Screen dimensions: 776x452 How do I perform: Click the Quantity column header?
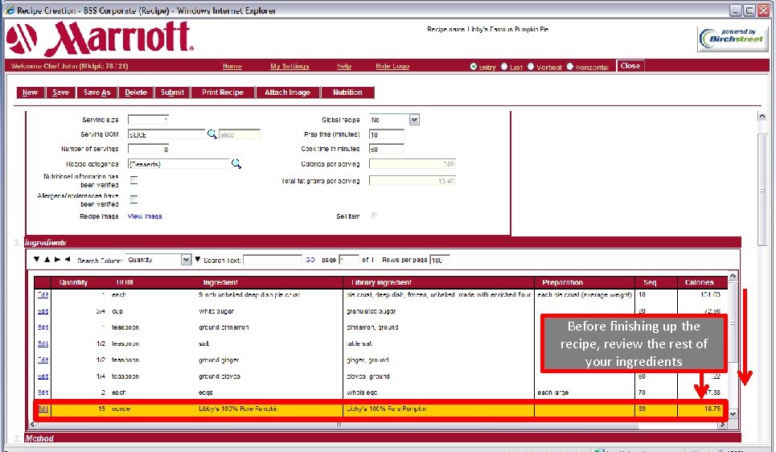pyautogui.click(x=73, y=282)
